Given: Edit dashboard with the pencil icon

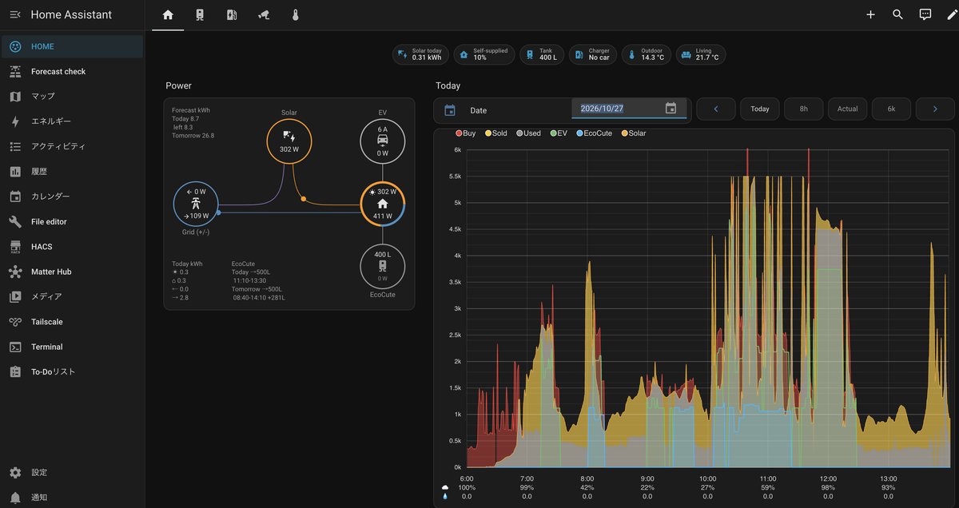Looking at the screenshot, I should click(x=950, y=14).
